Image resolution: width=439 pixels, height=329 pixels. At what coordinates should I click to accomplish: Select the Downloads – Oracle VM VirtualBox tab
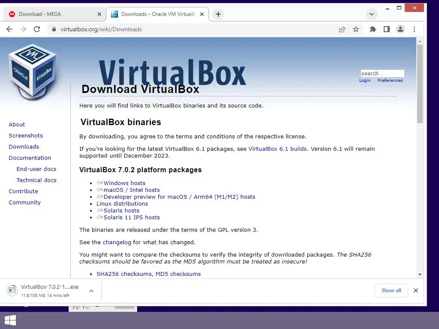(x=158, y=14)
